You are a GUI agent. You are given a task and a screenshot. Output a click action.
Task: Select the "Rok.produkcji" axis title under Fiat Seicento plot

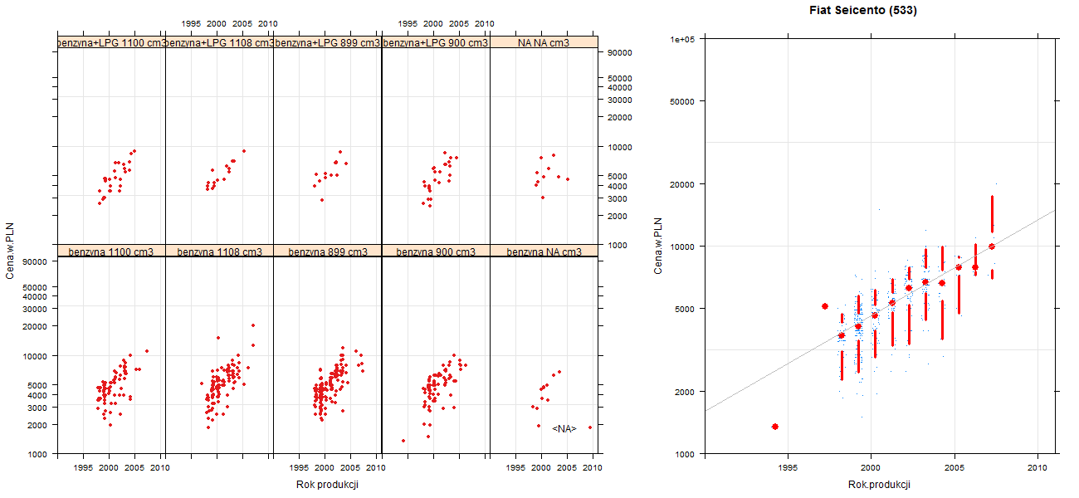[x=880, y=485]
